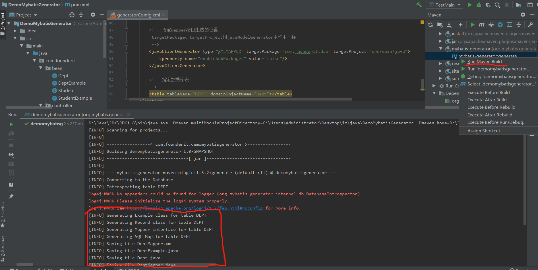Image resolution: width=538 pixels, height=270 pixels.
Task: Rerun using Run panel play icon
Action: [11, 124]
